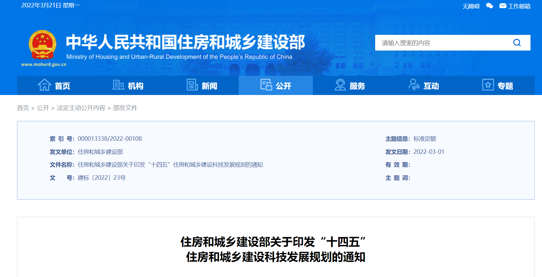Click the 无障碍 accessibility link

tap(471, 6)
